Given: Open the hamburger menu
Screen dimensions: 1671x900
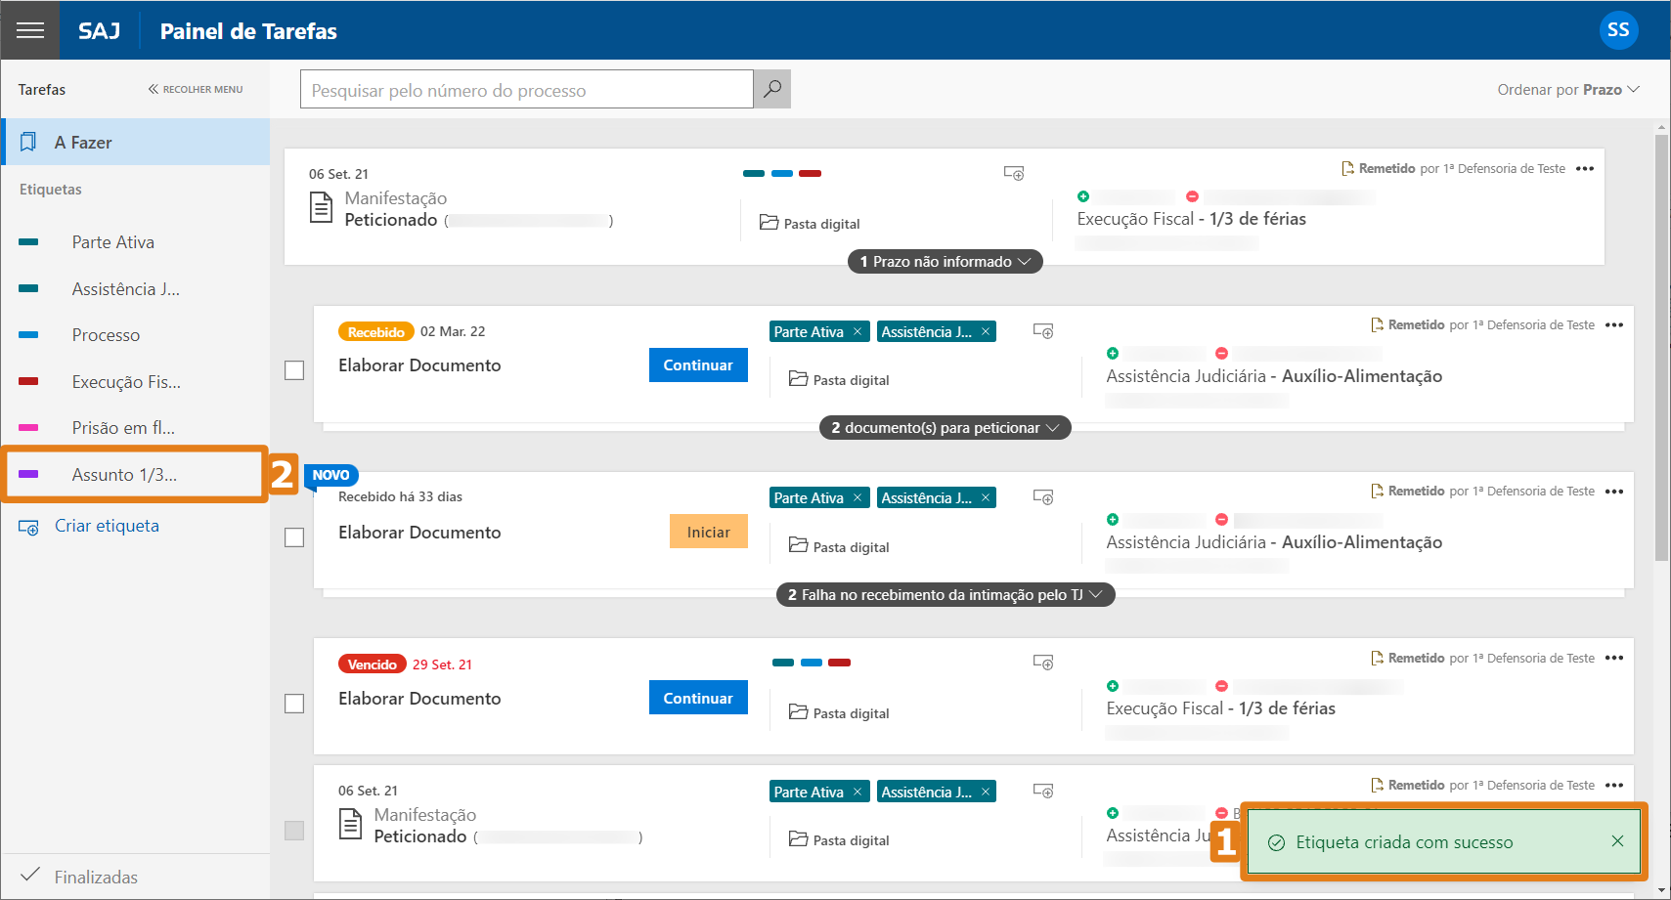Looking at the screenshot, I should [30, 30].
